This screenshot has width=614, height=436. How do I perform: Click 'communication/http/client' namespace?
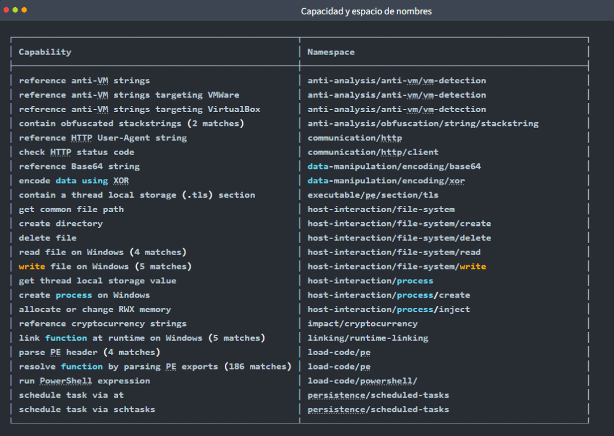373,152
